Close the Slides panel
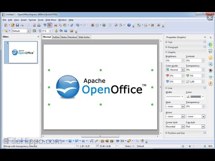 [x=39, y=37]
